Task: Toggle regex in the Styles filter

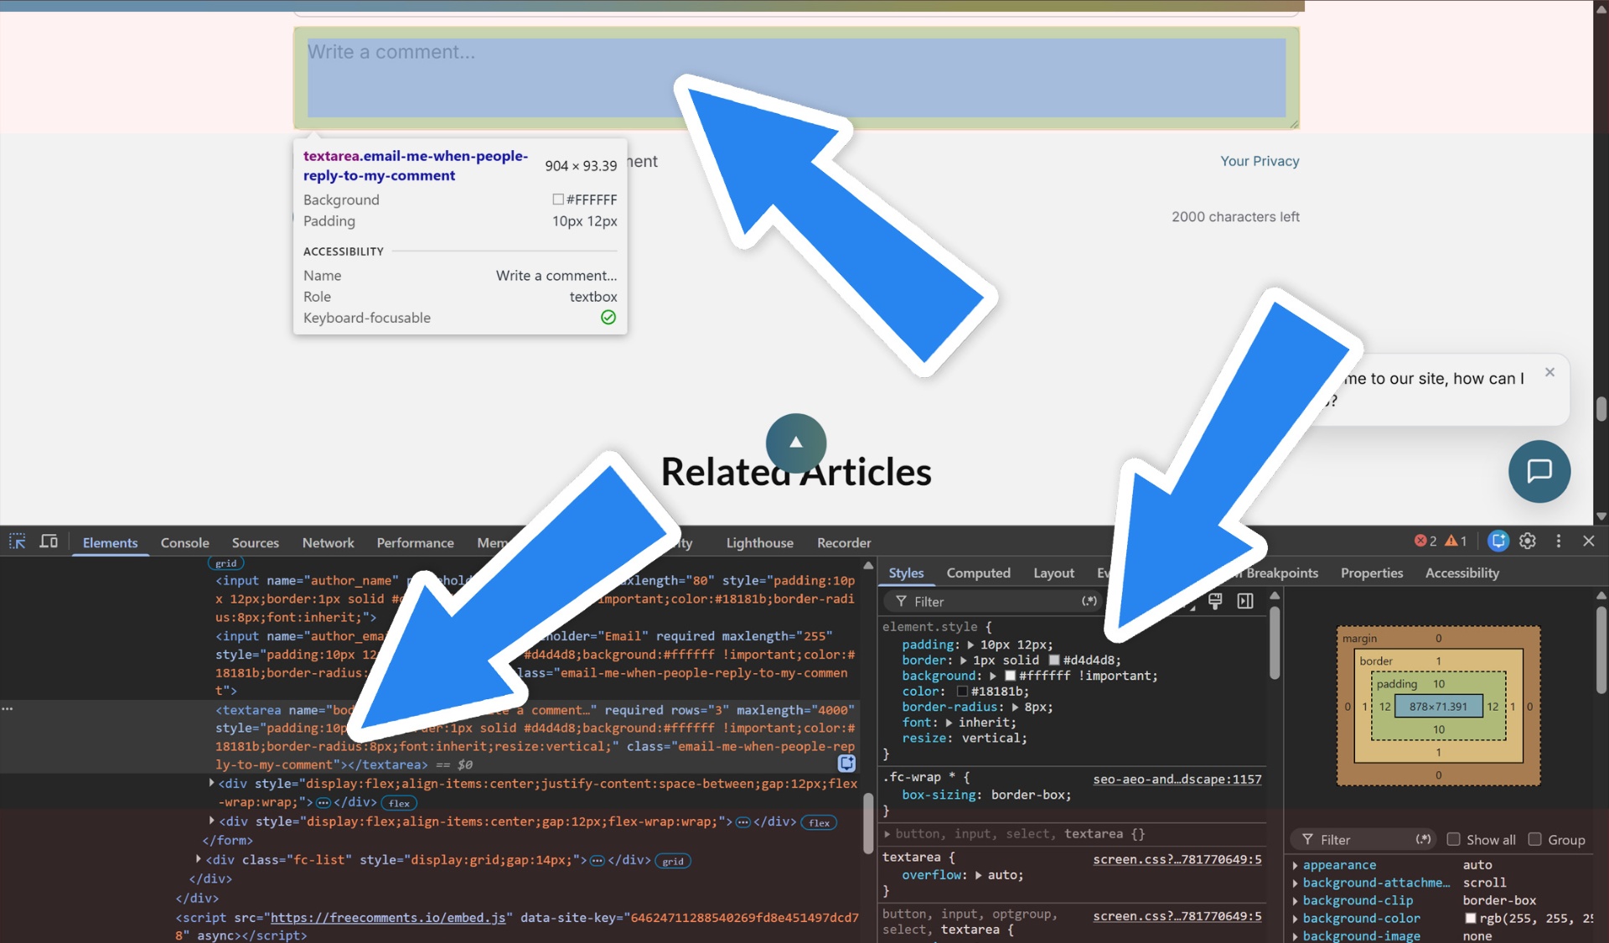Action: (x=1089, y=601)
